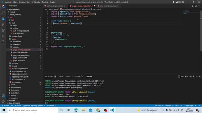Click line and column indicator
Screen dimensions: 202x113
[x=159, y=106]
